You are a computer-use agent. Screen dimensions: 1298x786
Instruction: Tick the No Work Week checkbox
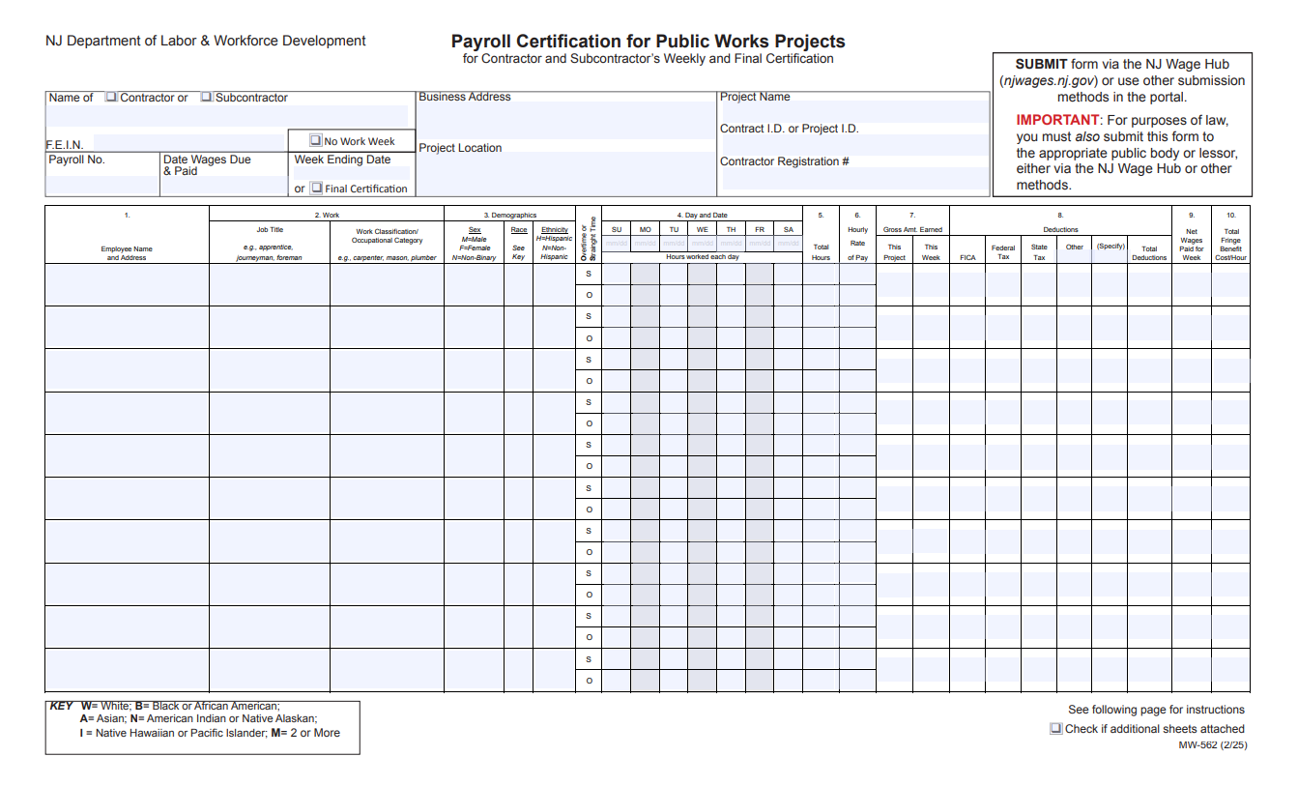[316, 140]
